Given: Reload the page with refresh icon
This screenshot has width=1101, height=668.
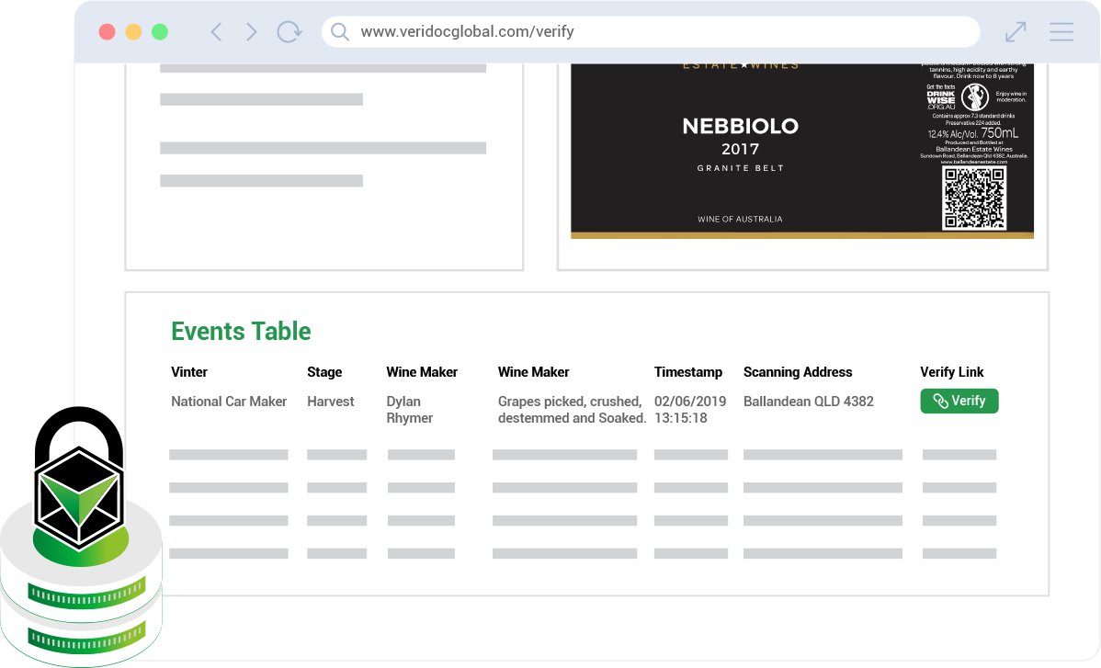Looking at the screenshot, I should tap(289, 32).
